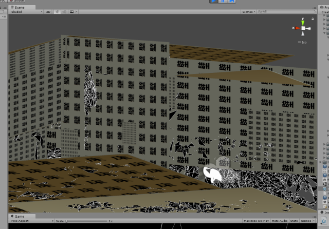
Task: Click the white right-side gizmo cone
Action: (308, 28)
